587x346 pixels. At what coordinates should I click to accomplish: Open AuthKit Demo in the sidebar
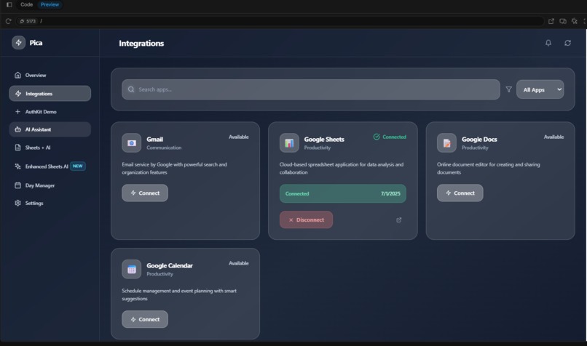[50, 112]
